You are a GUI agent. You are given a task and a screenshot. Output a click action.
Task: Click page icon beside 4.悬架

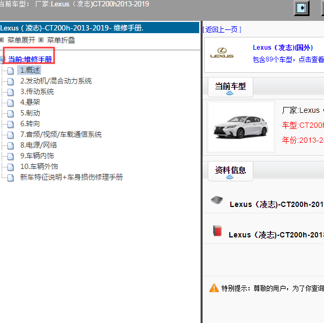pyautogui.click(x=10, y=103)
